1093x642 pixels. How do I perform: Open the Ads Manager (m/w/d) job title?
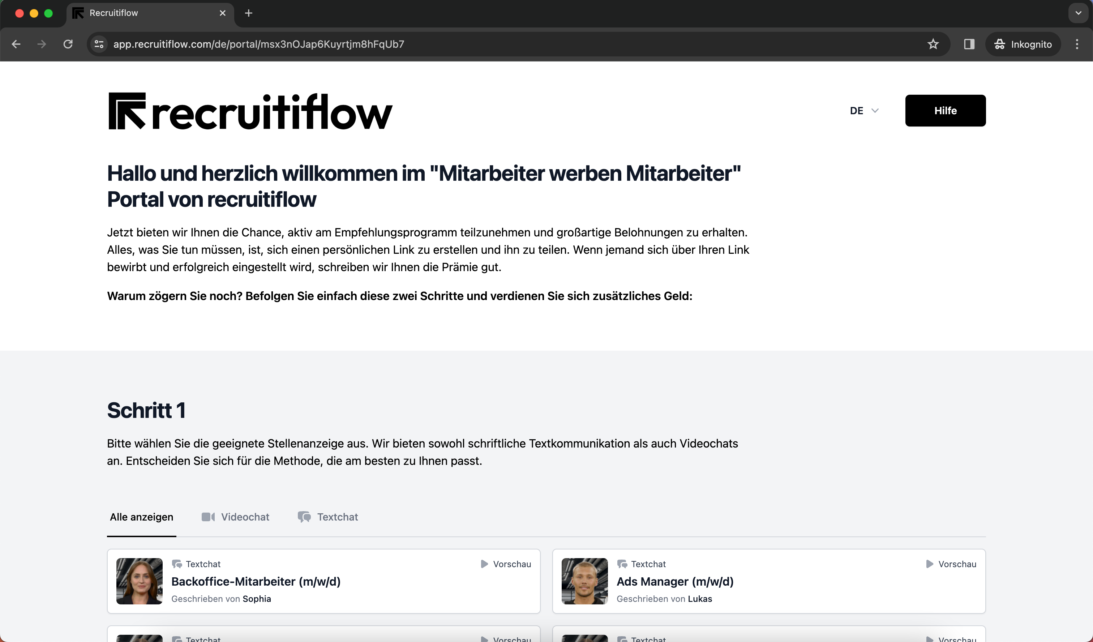(674, 581)
